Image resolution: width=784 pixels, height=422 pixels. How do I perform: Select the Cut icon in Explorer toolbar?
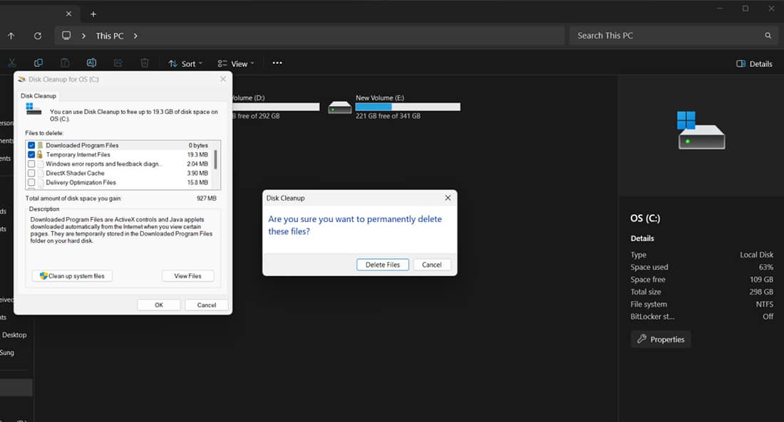(x=11, y=63)
